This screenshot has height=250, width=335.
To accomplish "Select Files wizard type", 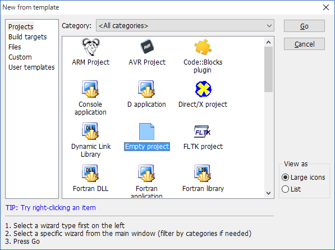I will coord(15,47).
